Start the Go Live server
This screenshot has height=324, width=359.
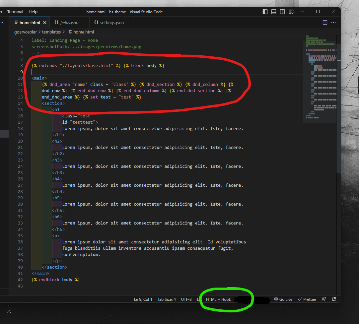click(x=283, y=299)
